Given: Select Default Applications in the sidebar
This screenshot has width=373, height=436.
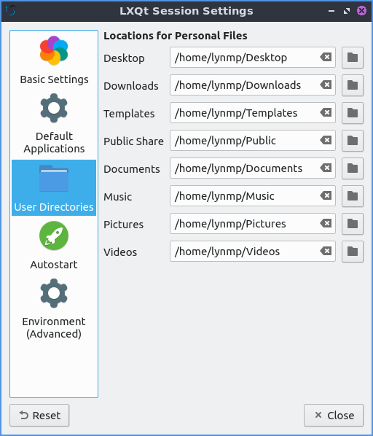Looking at the screenshot, I should [x=54, y=123].
